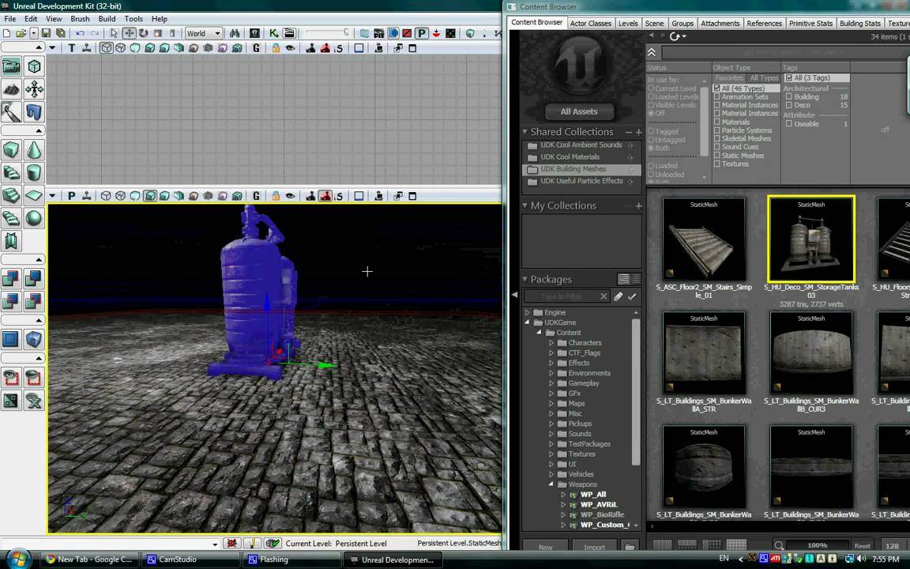Collapse the Weapons folder
Viewport: 910px width, 569px height.
click(x=551, y=484)
